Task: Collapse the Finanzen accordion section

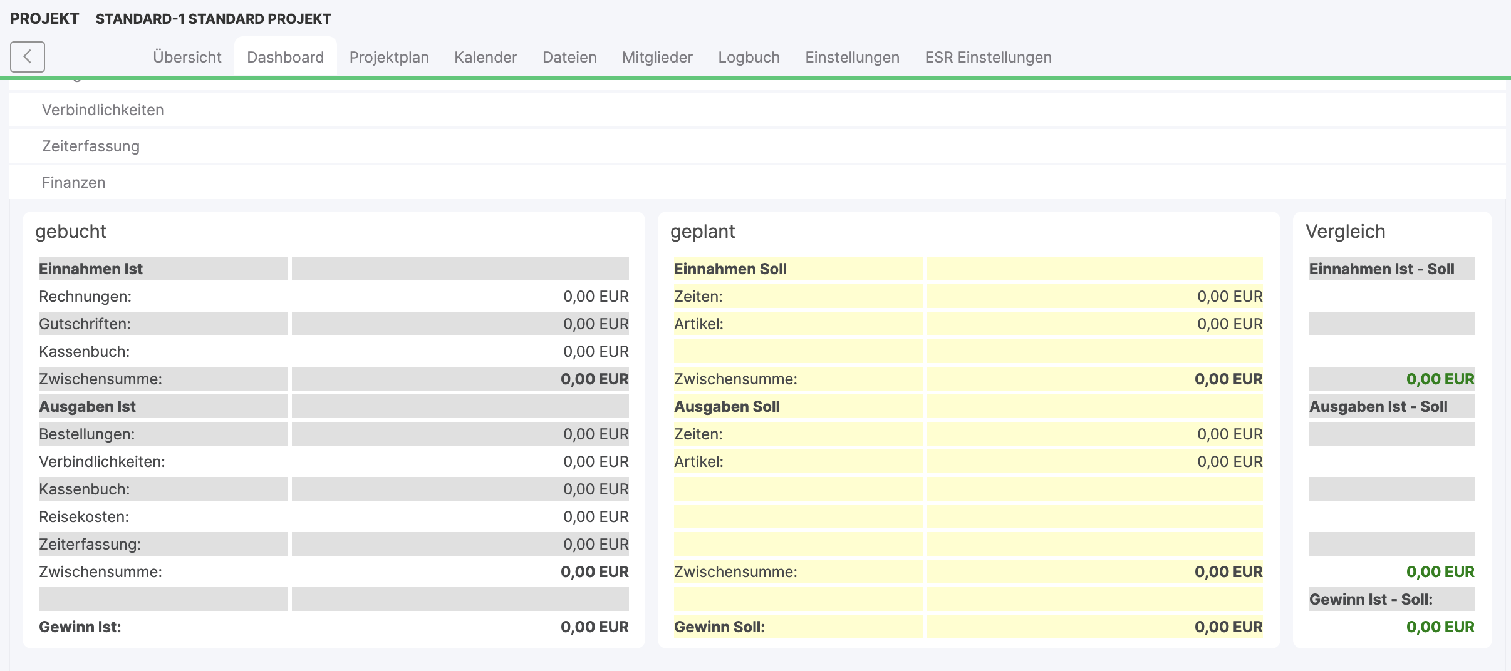Action: coord(73,183)
